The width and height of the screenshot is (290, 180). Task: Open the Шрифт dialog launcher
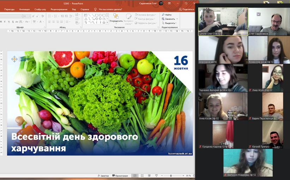click(44, 27)
